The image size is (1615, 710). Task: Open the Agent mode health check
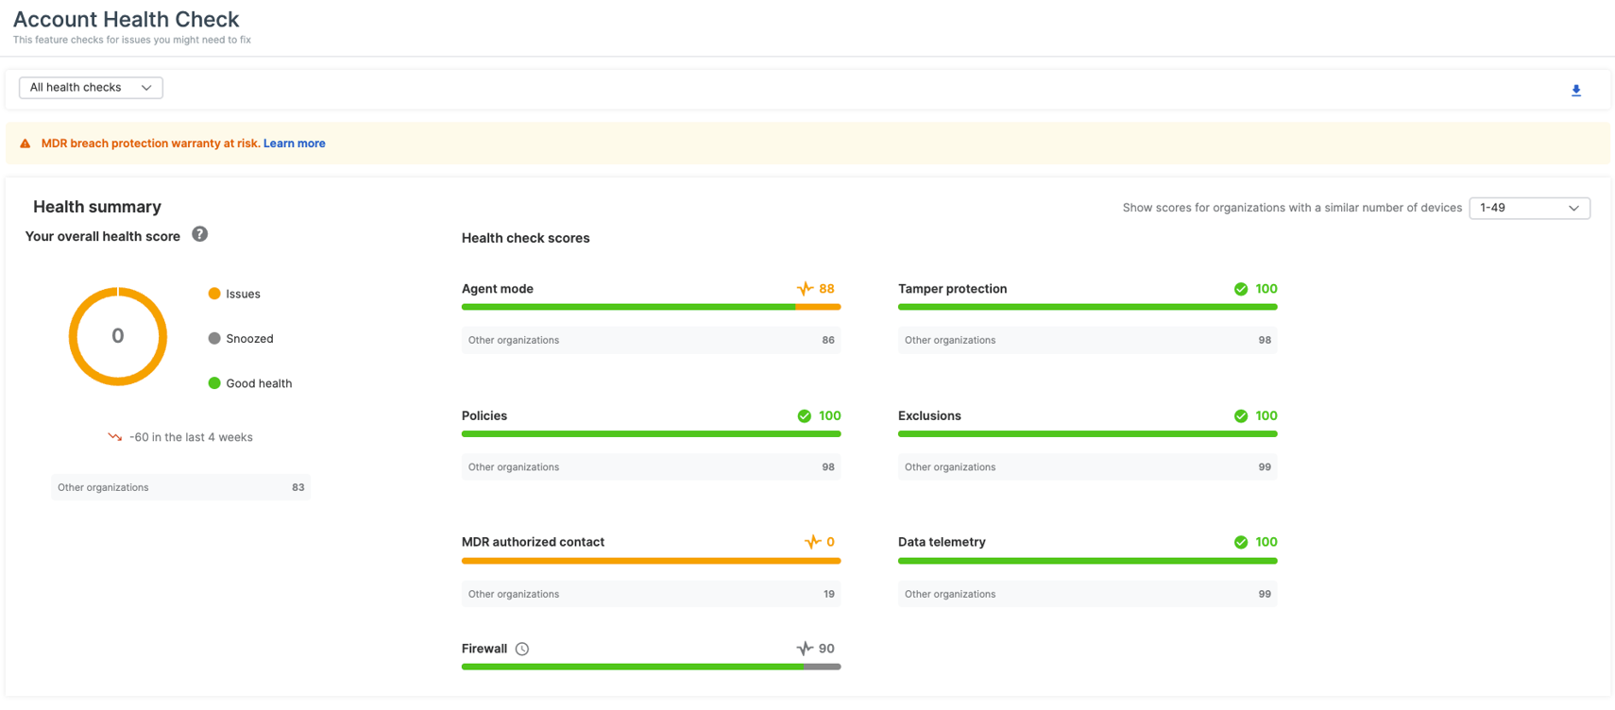click(x=498, y=289)
